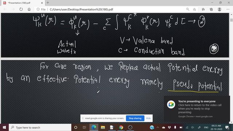Open File Explorer from taskbar

[x=103, y=127]
